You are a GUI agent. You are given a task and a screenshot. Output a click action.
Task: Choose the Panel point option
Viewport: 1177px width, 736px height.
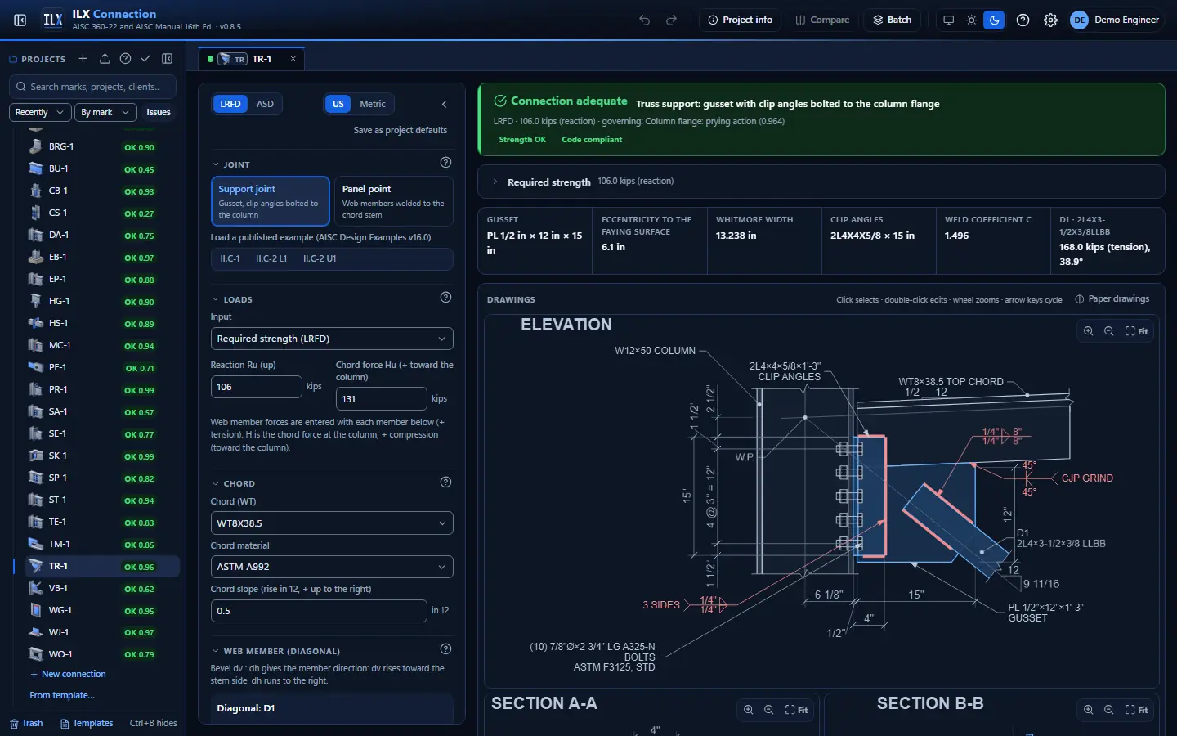(x=394, y=201)
